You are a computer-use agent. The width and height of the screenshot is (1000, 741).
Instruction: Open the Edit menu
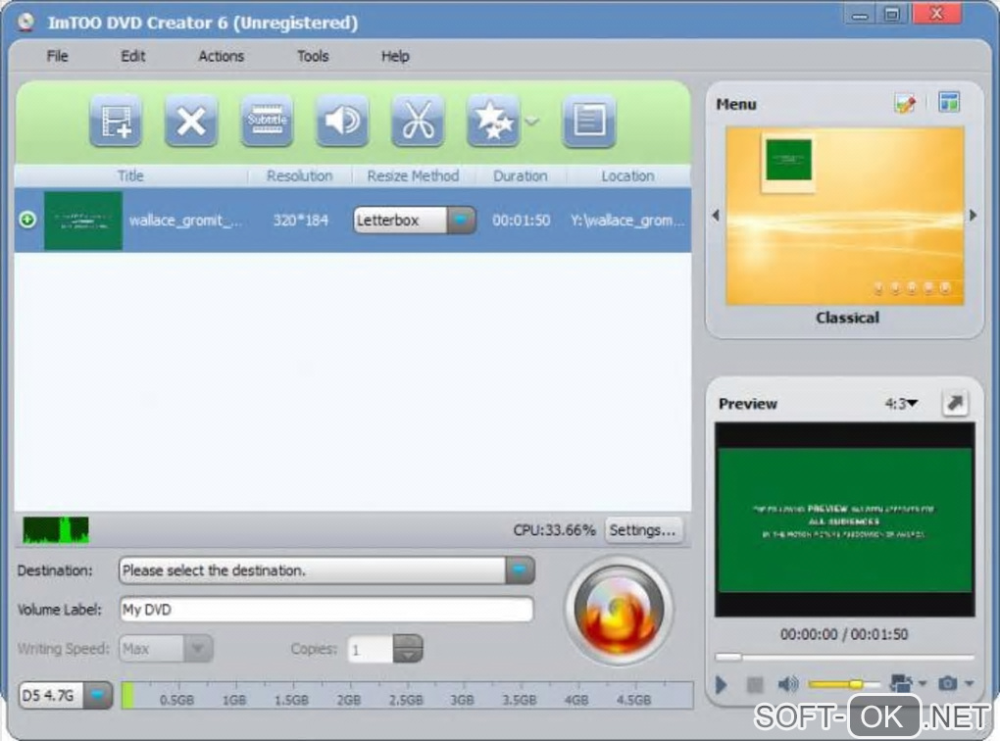click(132, 56)
